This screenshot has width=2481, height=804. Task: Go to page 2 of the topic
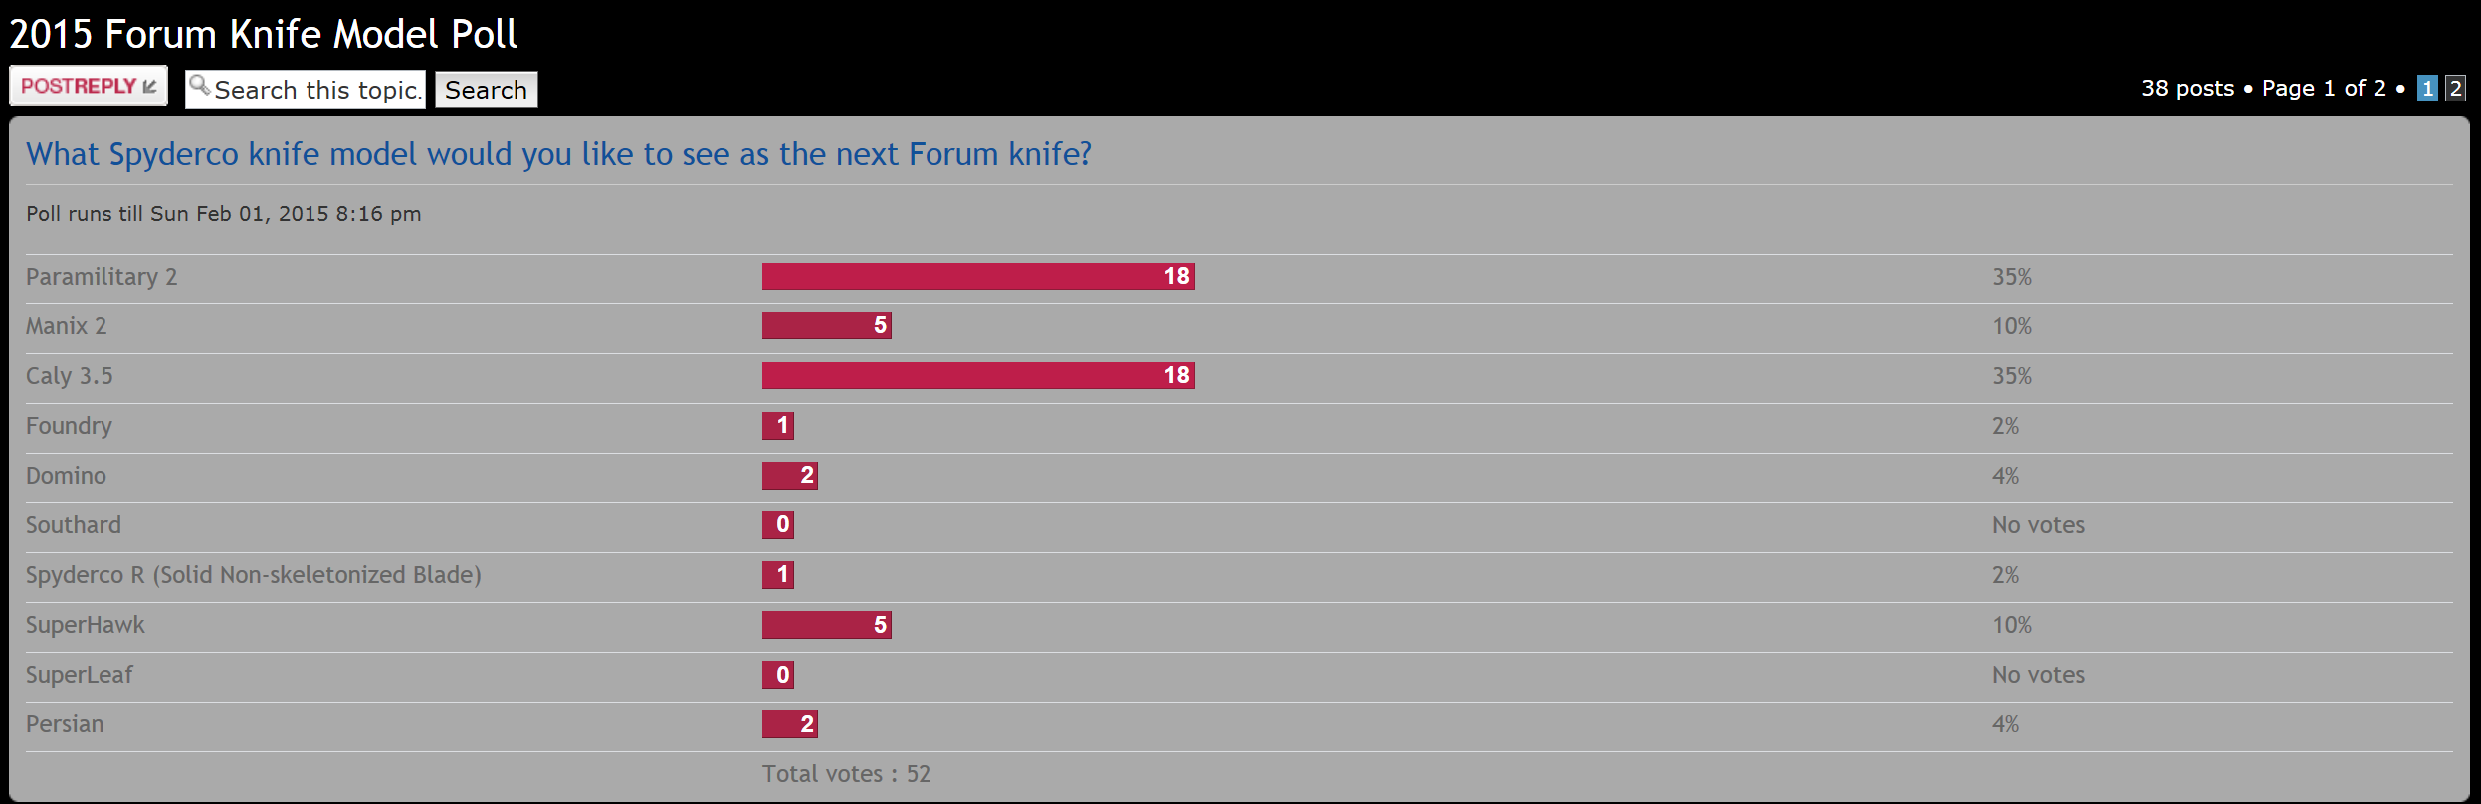[x=2455, y=89]
